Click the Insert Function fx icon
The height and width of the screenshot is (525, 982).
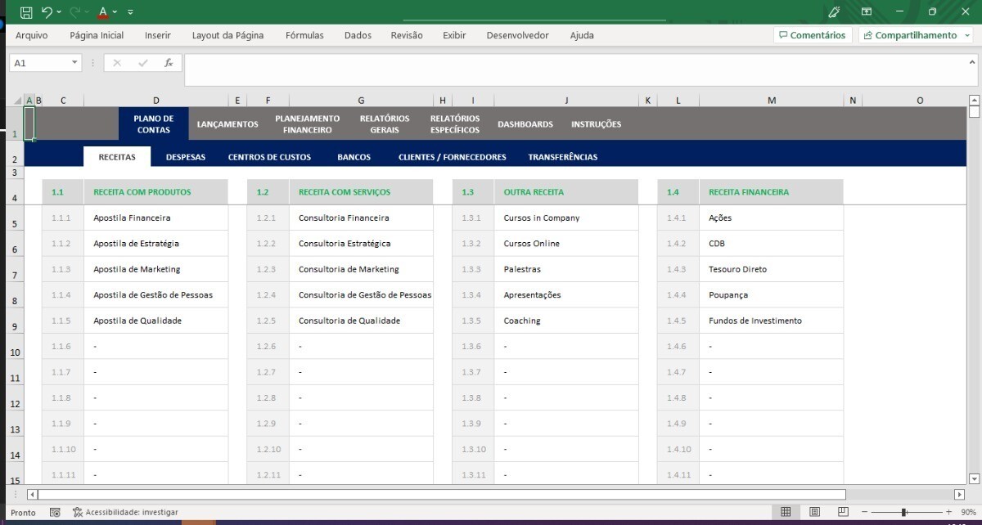point(169,63)
